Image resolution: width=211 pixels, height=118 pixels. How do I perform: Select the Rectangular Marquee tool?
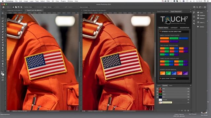pyautogui.click(x=3, y=16)
